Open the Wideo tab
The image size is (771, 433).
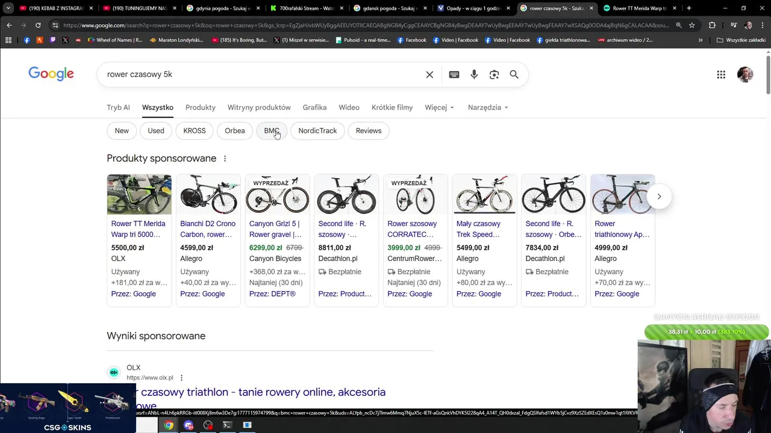pyautogui.click(x=349, y=108)
